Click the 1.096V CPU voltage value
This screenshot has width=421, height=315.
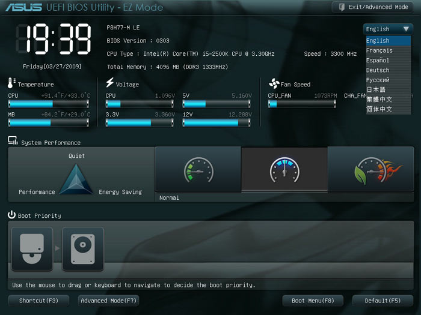[x=165, y=95]
